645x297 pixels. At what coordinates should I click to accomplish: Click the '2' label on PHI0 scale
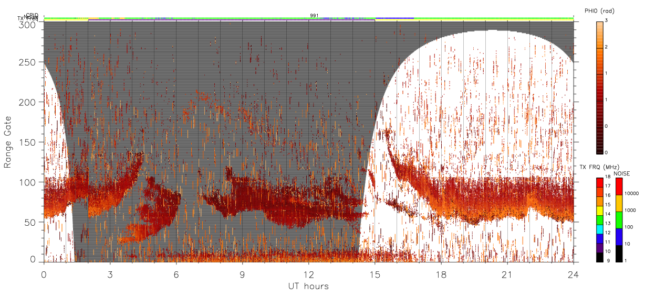point(607,48)
